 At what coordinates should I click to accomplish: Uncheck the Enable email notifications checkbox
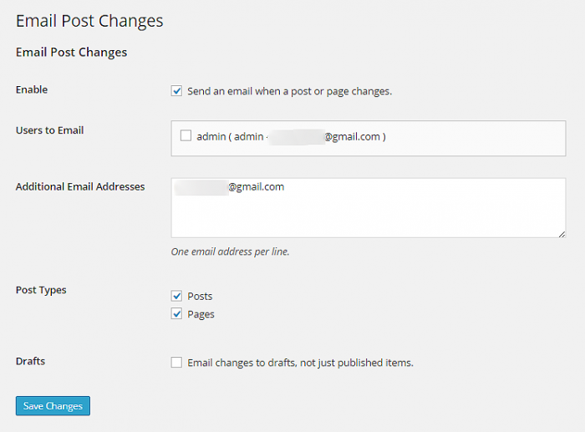click(x=176, y=91)
